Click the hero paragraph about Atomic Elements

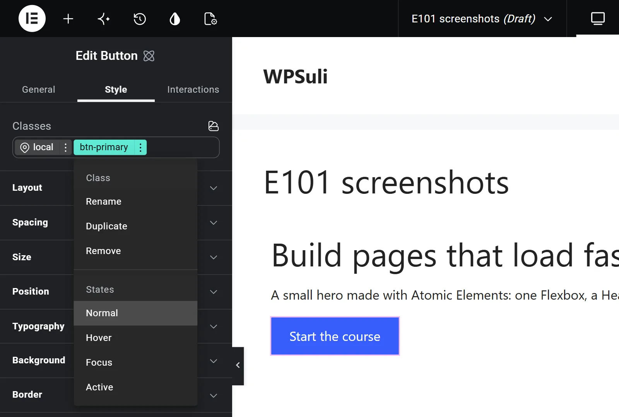click(445, 295)
